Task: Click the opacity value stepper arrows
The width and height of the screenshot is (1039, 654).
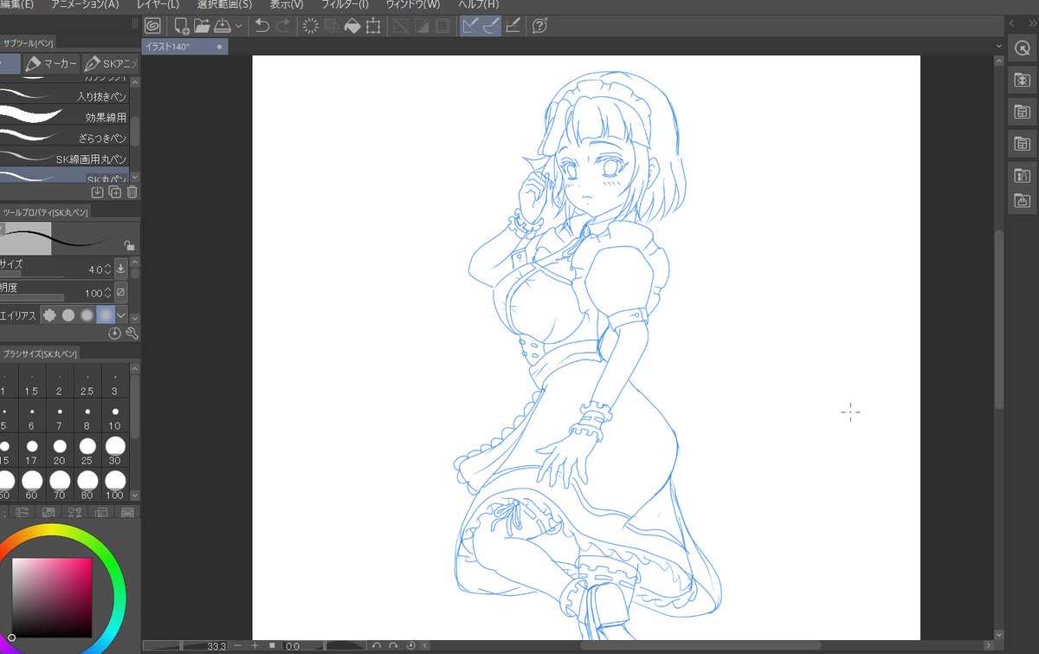Action: tap(107, 293)
